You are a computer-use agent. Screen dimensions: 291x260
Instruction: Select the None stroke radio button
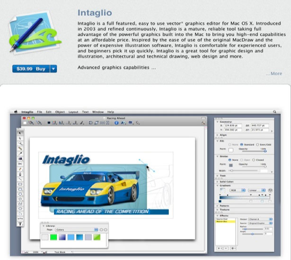pyautogui.click(x=230, y=160)
